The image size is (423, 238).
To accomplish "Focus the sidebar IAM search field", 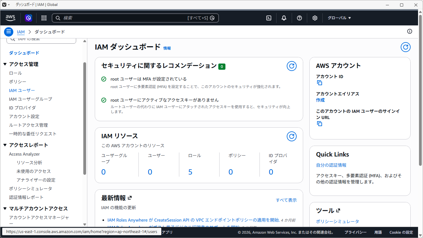I will pyautogui.click(x=41, y=39).
